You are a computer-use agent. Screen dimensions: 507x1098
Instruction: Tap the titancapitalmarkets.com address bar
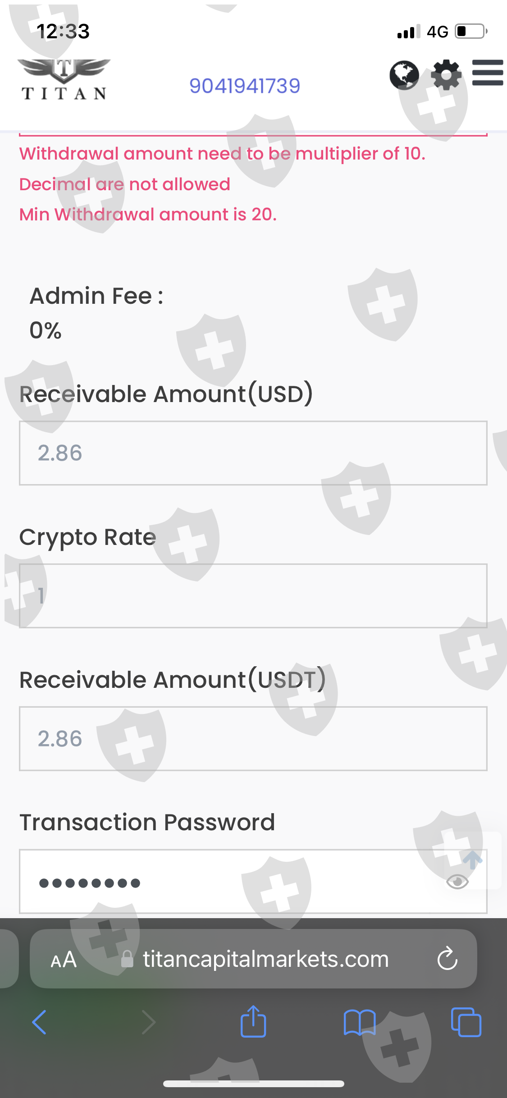265,960
